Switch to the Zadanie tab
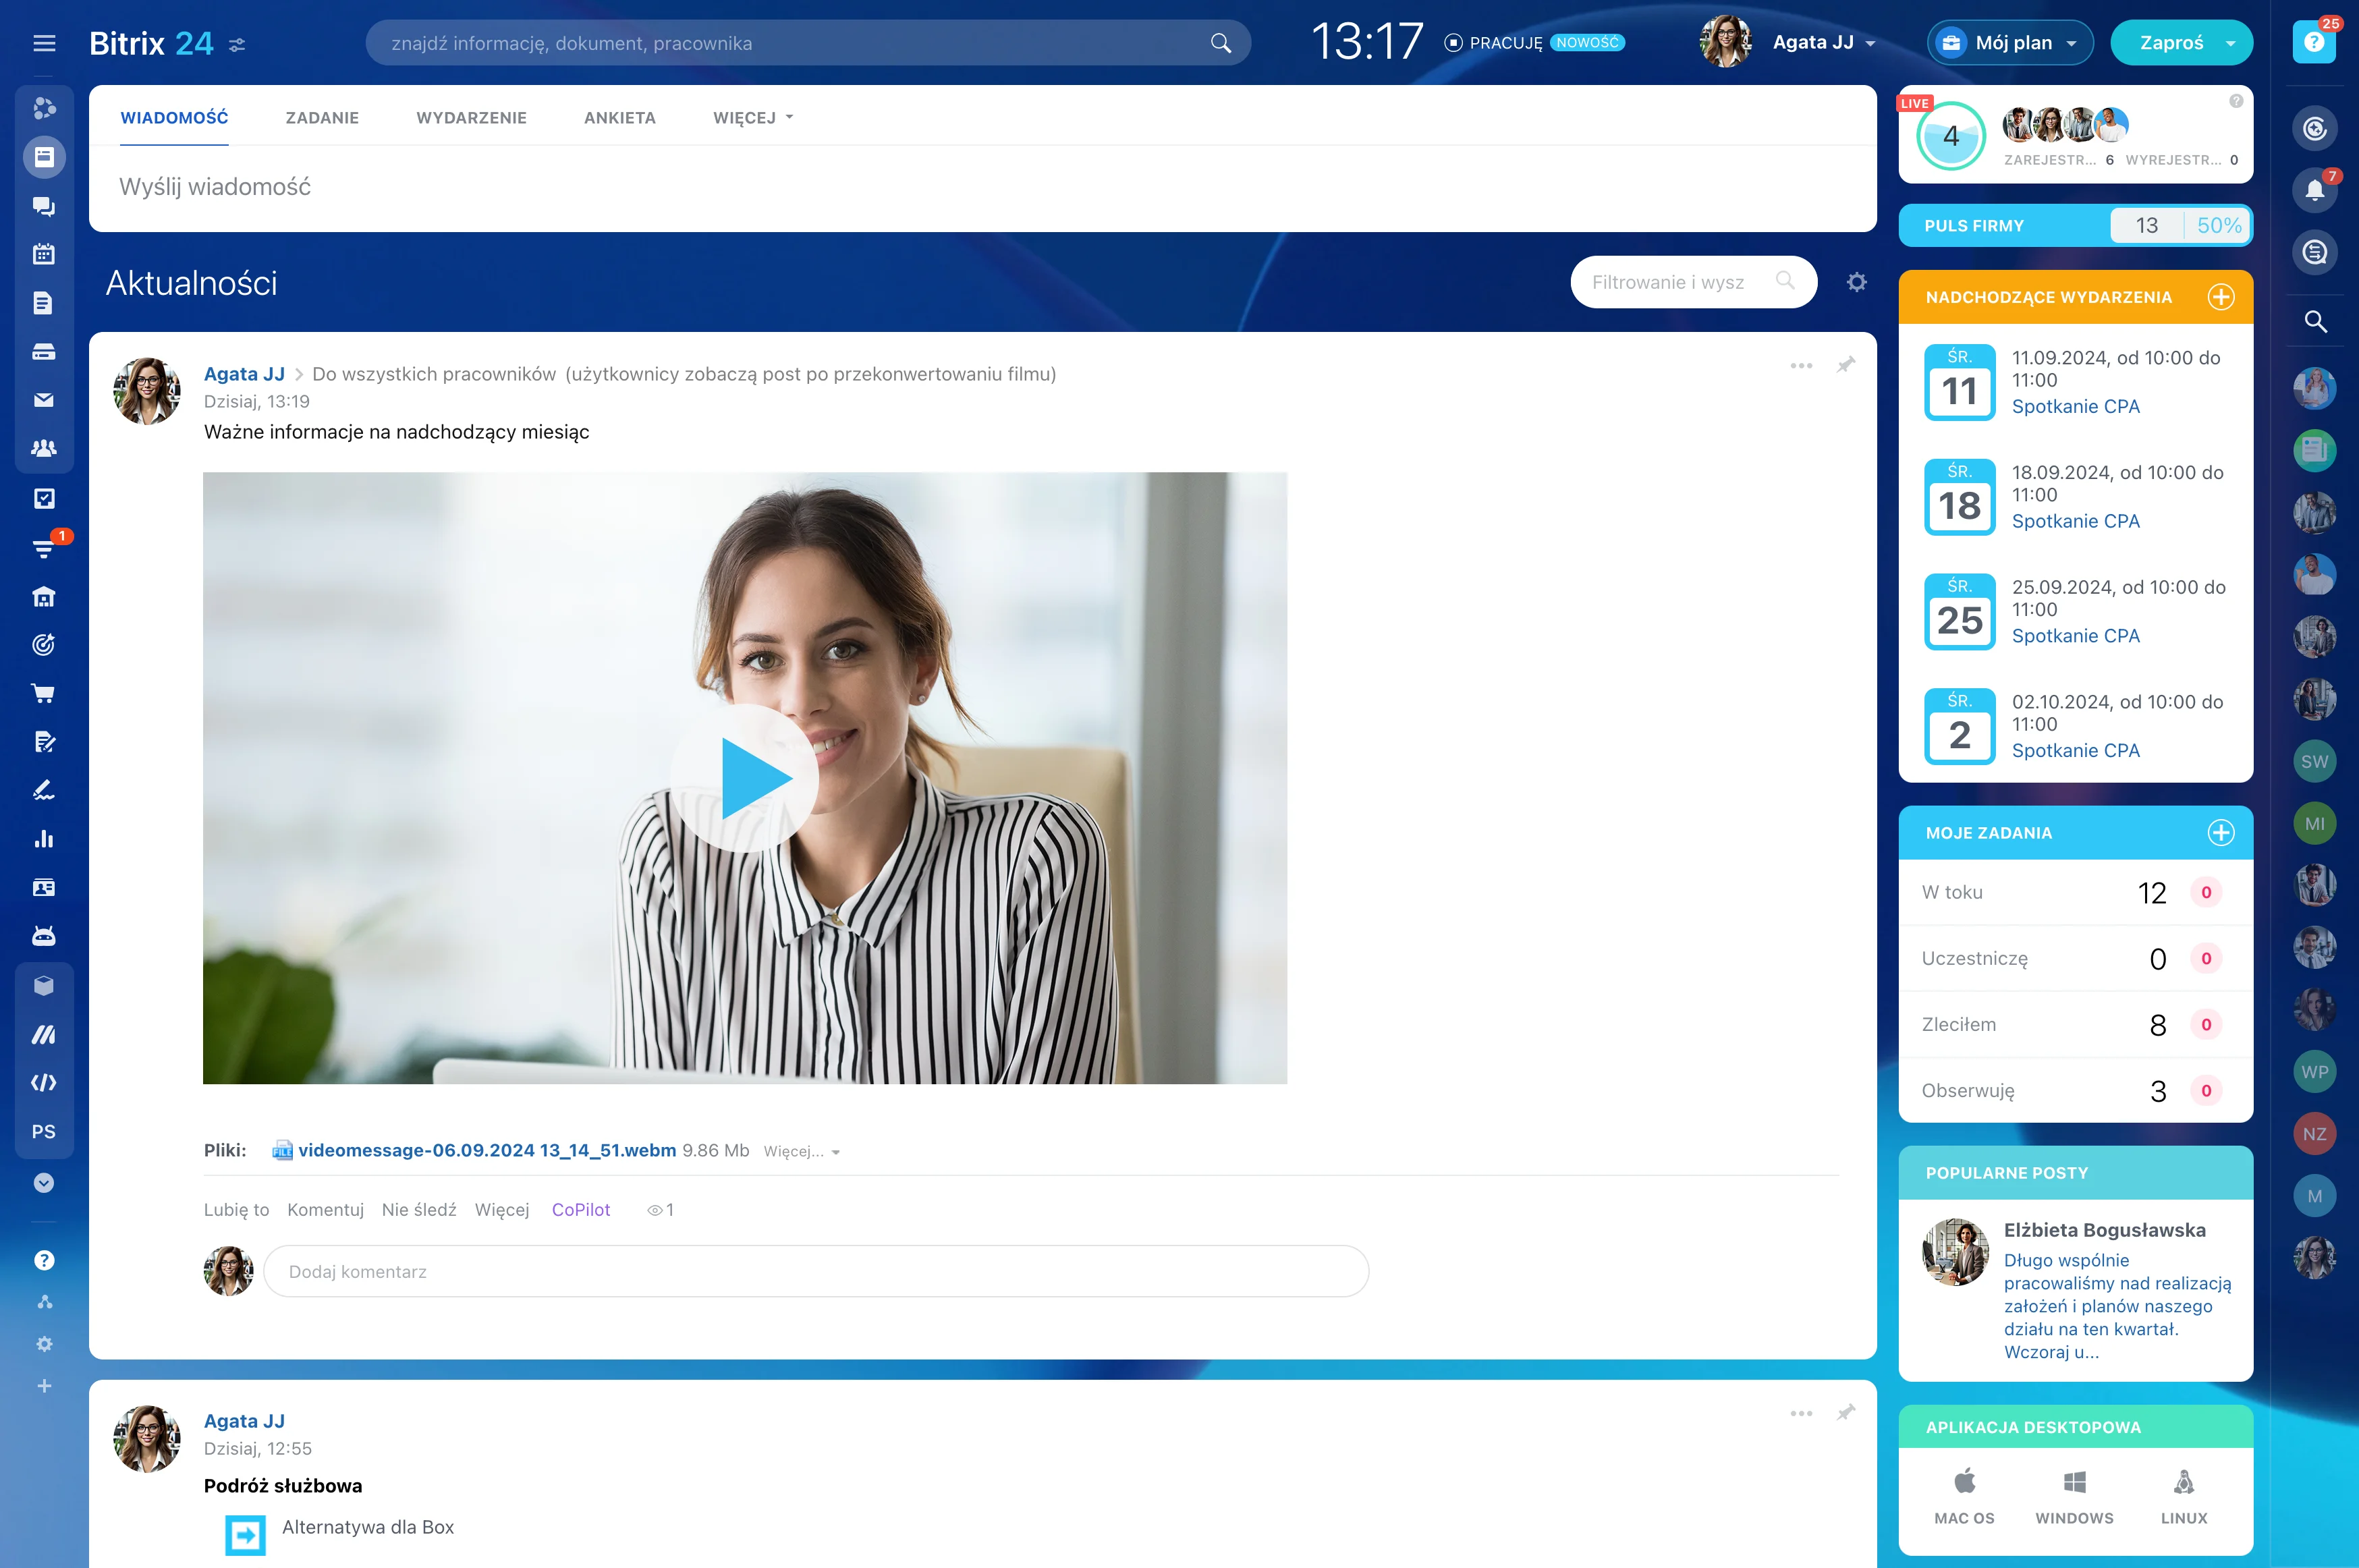Image resolution: width=2359 pixels, height=1568 pixels. (x=322, y=118)
